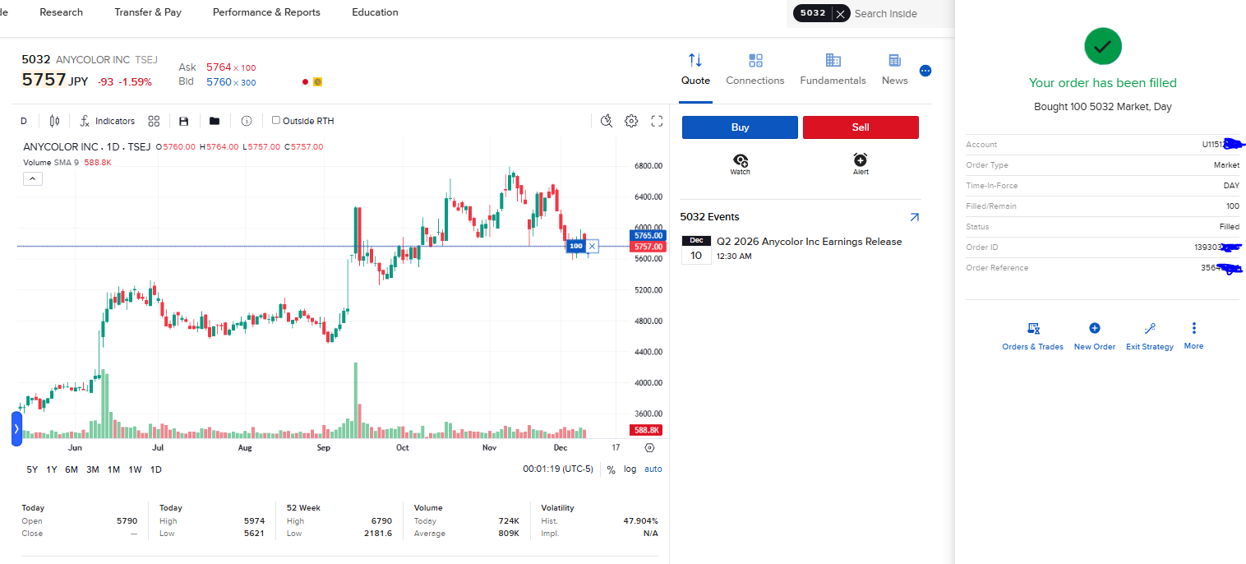
Task: Open the Indicators menu
Action: [107, 121]
